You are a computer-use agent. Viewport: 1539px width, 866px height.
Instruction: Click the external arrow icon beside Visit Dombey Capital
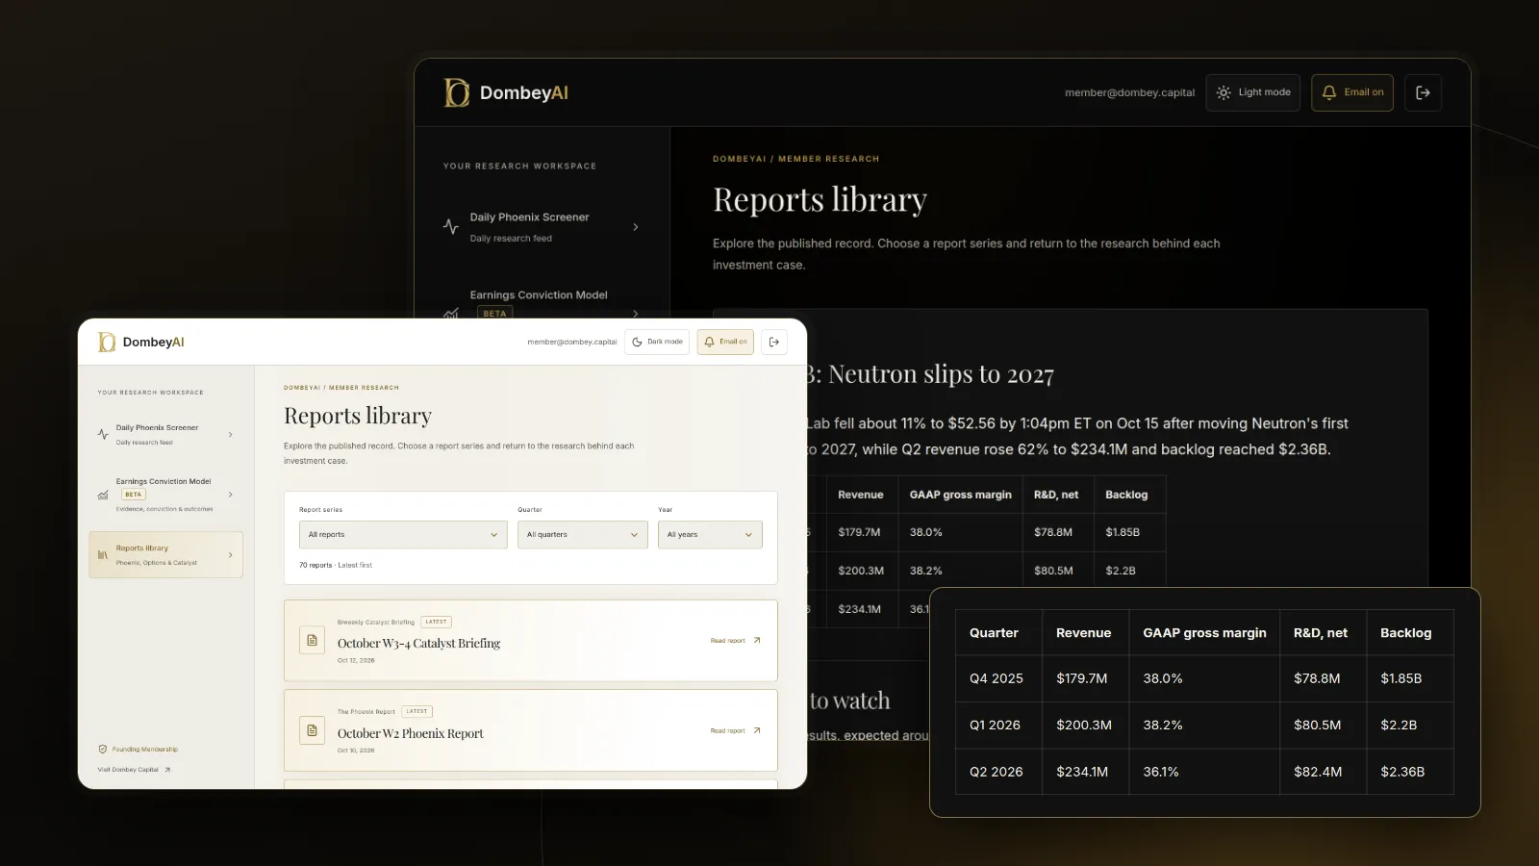167,770
